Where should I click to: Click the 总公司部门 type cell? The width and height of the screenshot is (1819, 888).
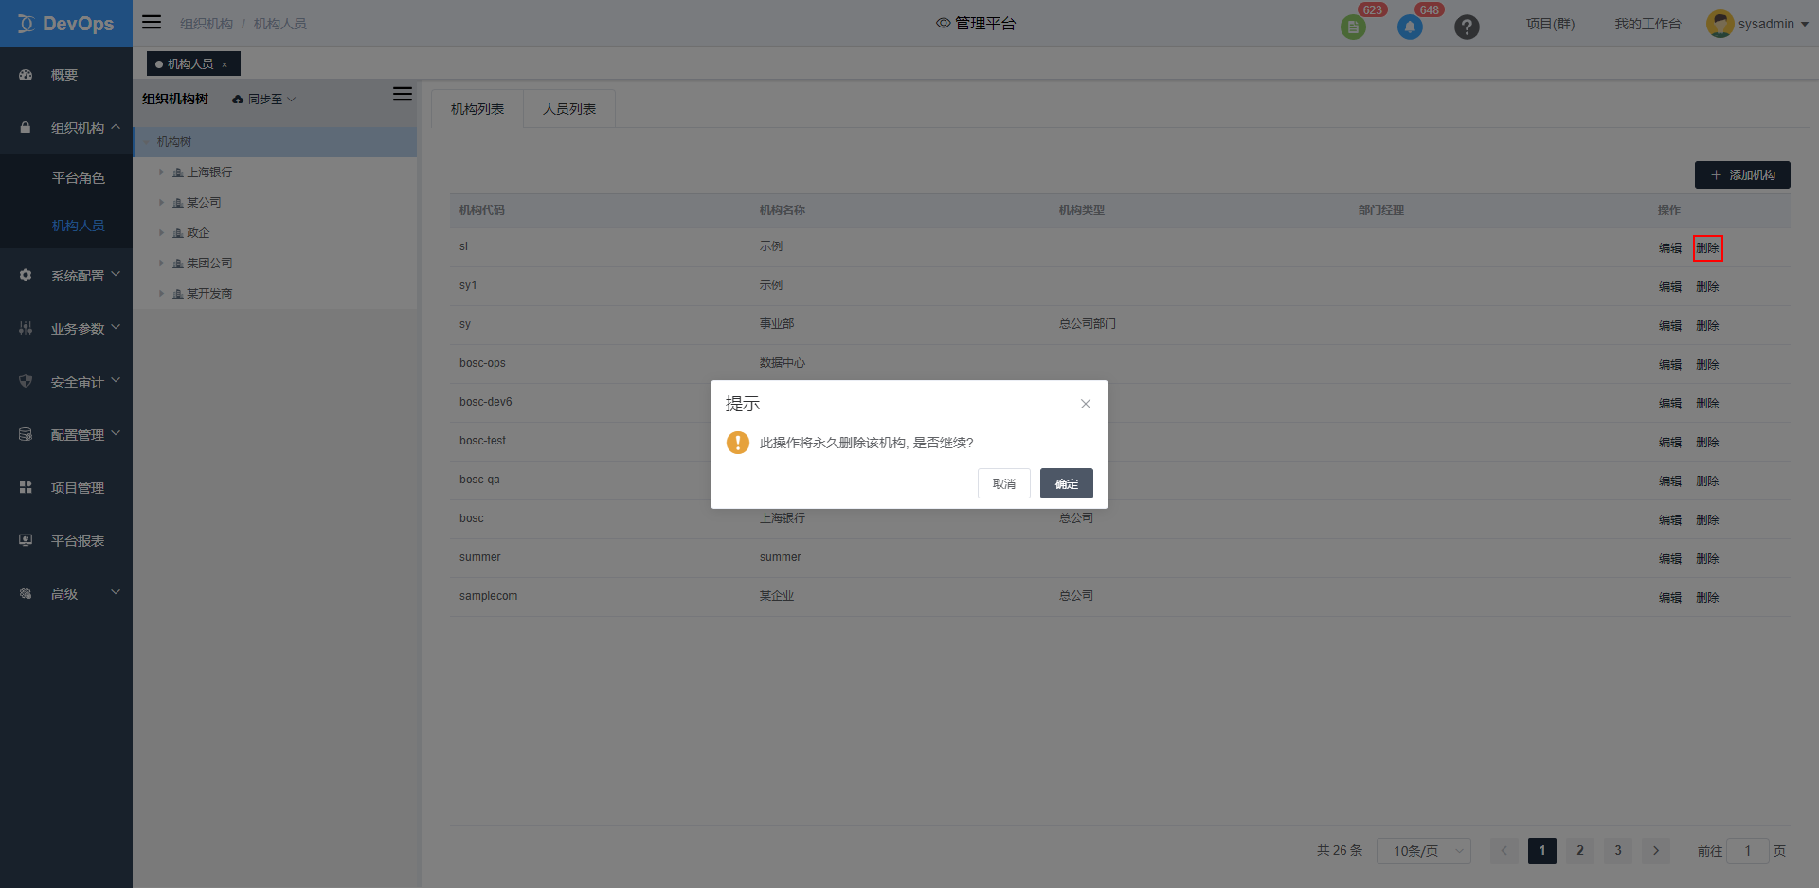click(1088, 324)
